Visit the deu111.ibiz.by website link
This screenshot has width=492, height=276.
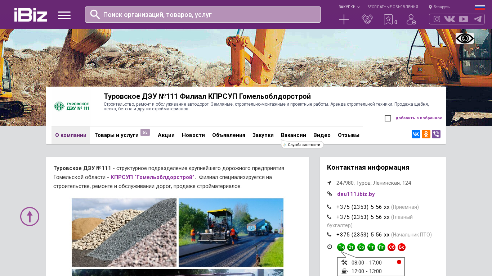coord(356,194)
